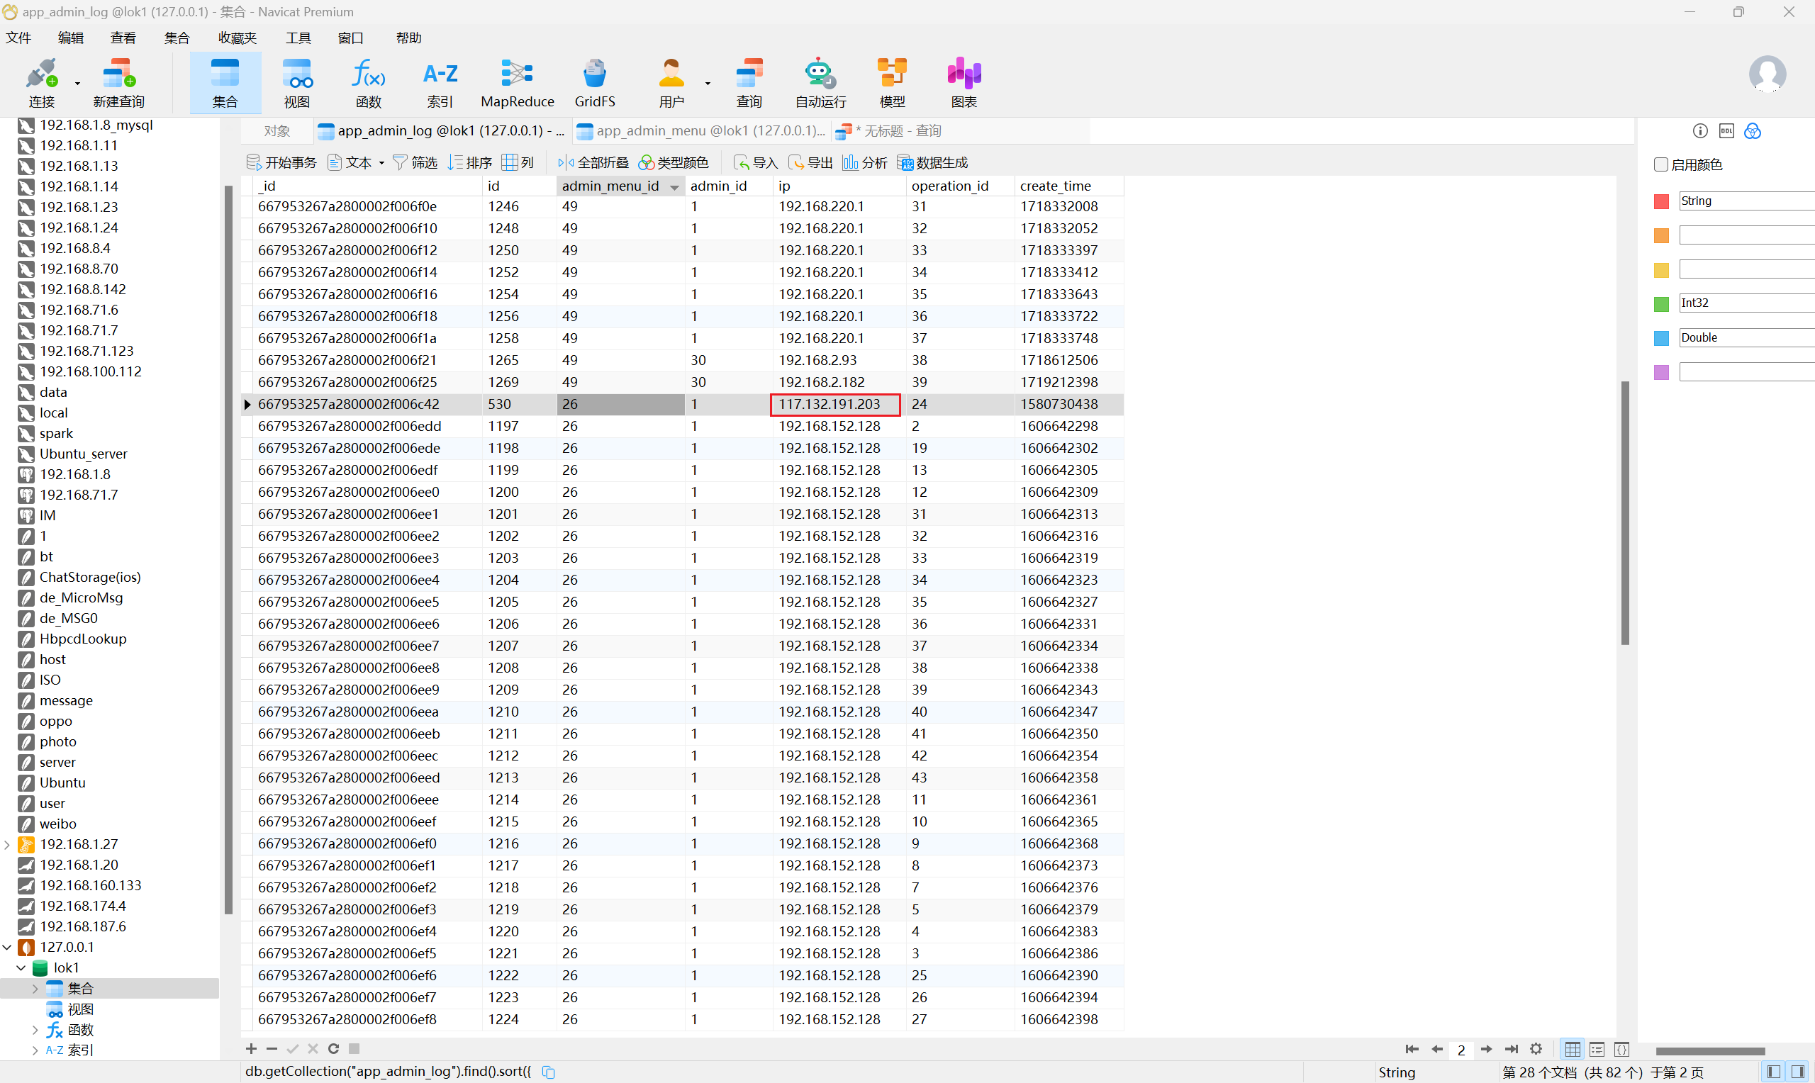Collapse the 127.0.0.1 connection
Image resolution: width=1815 pixels, height=1083 pixels.
point(7,947)
